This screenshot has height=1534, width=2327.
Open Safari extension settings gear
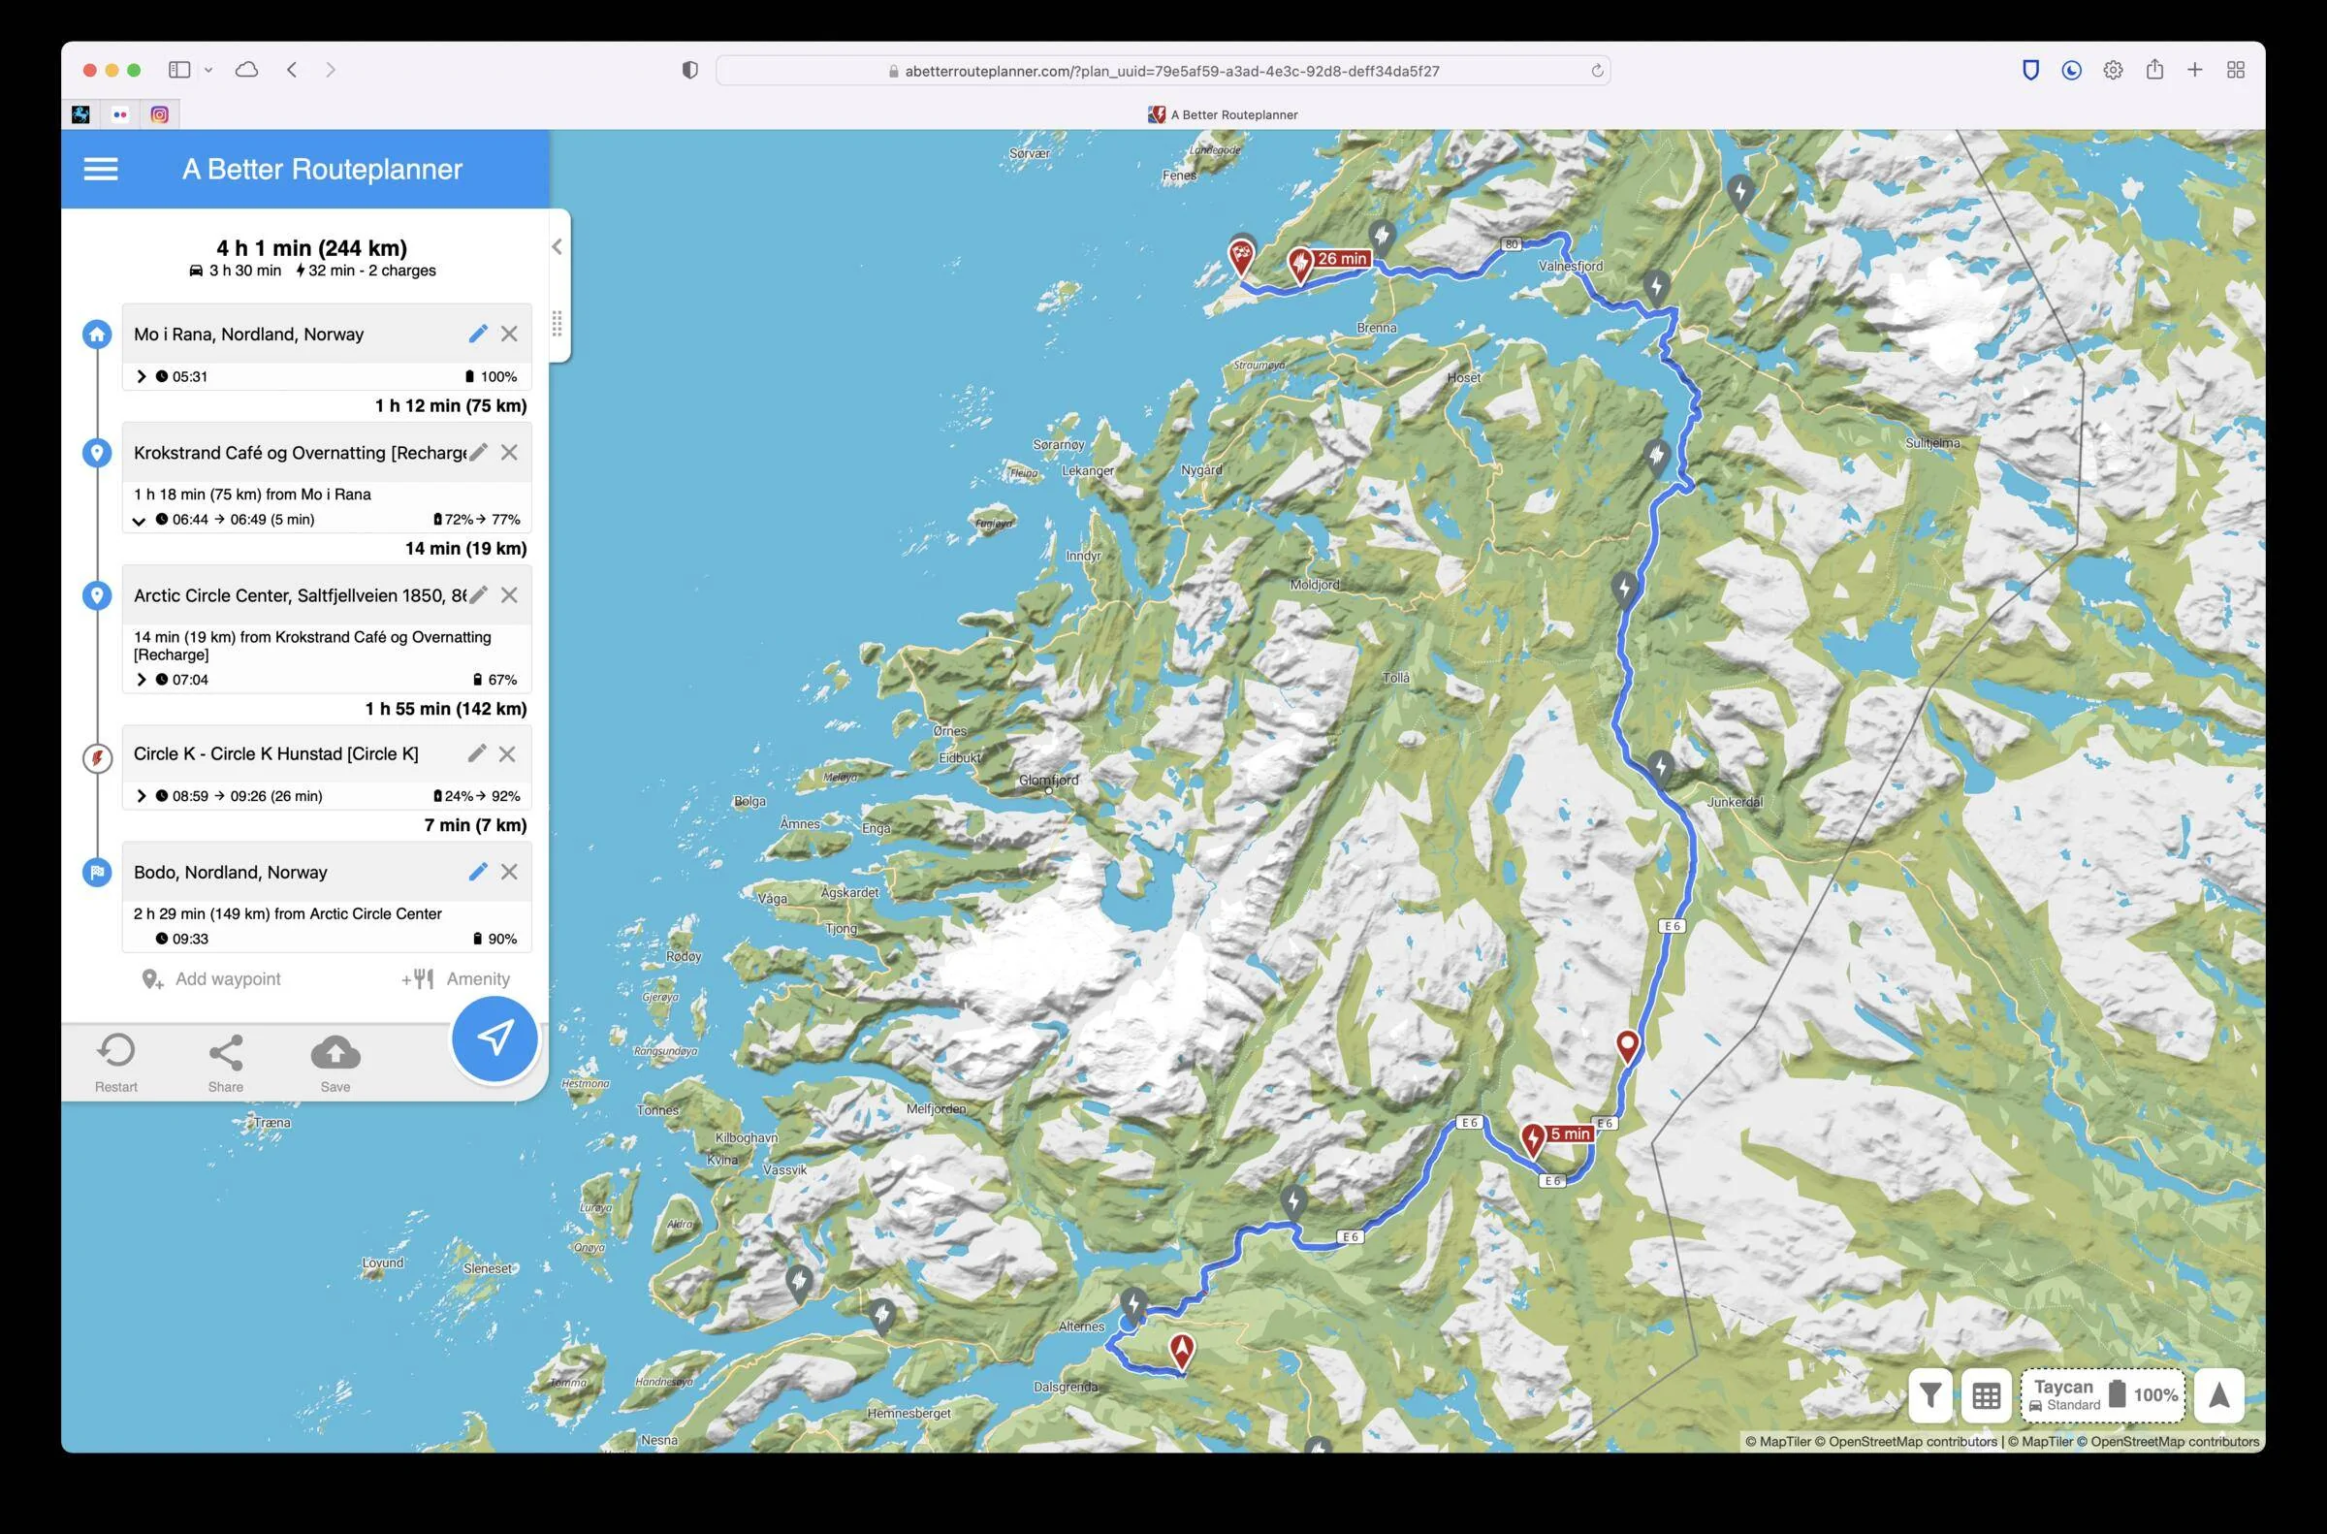pos(2113,70)
